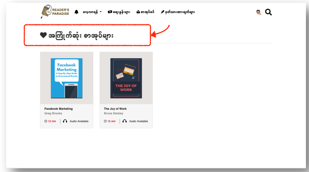
Task: Select author name Bruce Daisley
Action: tap(114, 113)
